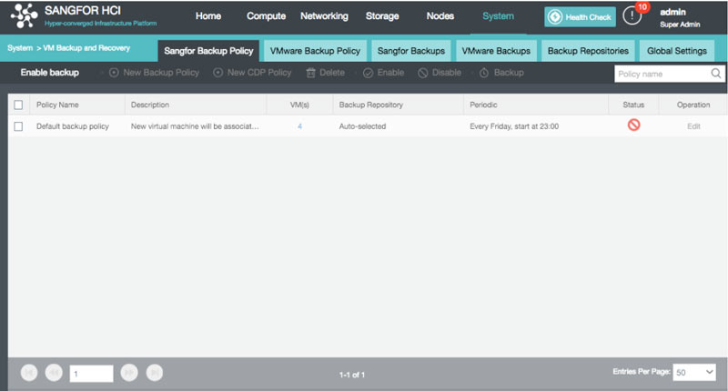
Task: Open the Home menu
Action: (208, 16)
